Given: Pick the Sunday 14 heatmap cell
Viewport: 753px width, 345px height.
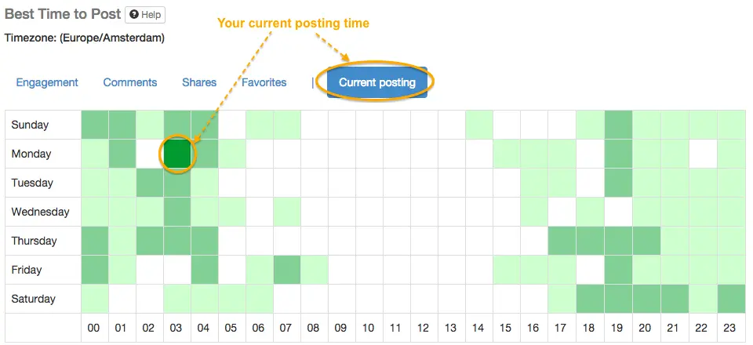Looking at the screenshot, I should (x=479, y=125).
